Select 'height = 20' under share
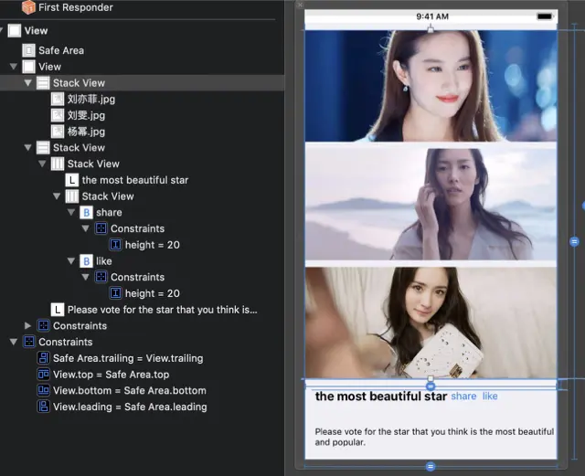The image size is (585, 476). pyautogui.click(x=153, y=245)
